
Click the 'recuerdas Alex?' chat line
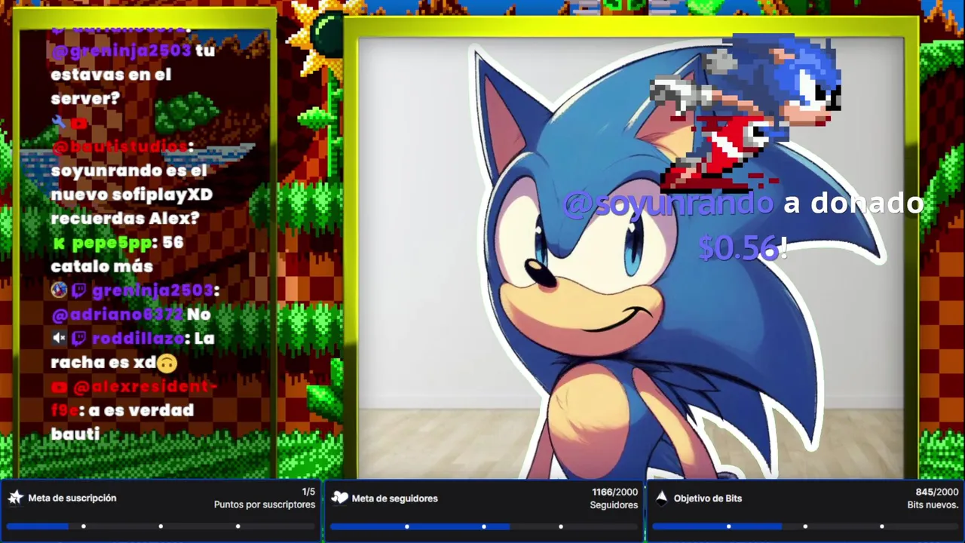pyautogui.click(x=125, y=219)
